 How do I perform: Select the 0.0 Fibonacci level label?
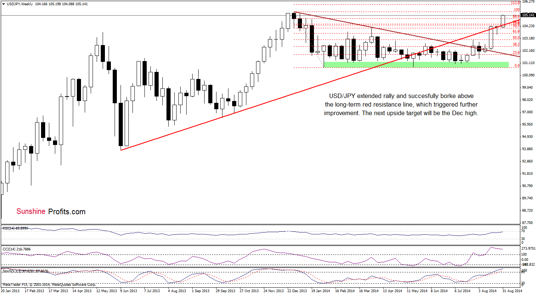pyautogui.click(x=517, y=66)
